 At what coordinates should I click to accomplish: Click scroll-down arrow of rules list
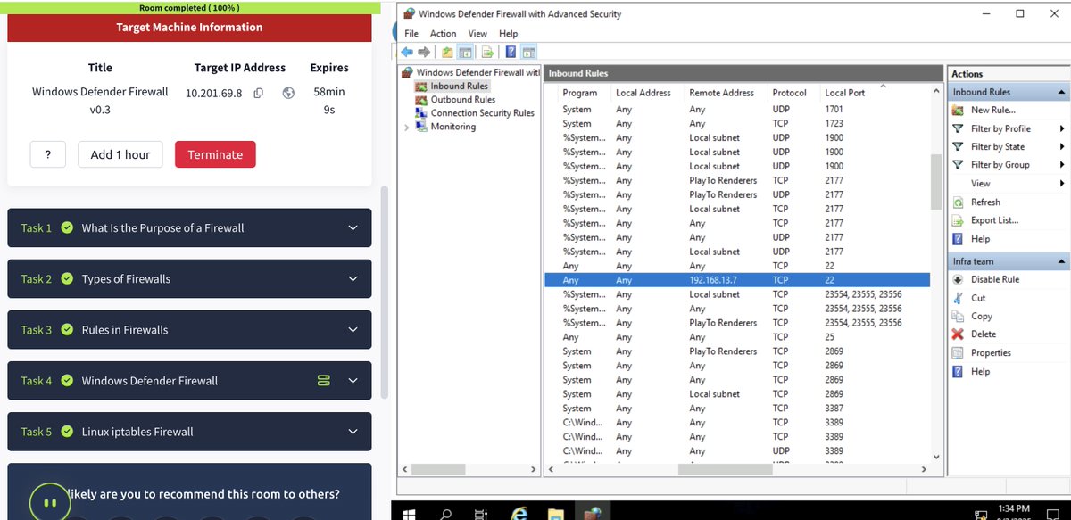click(x=936, y=457)
